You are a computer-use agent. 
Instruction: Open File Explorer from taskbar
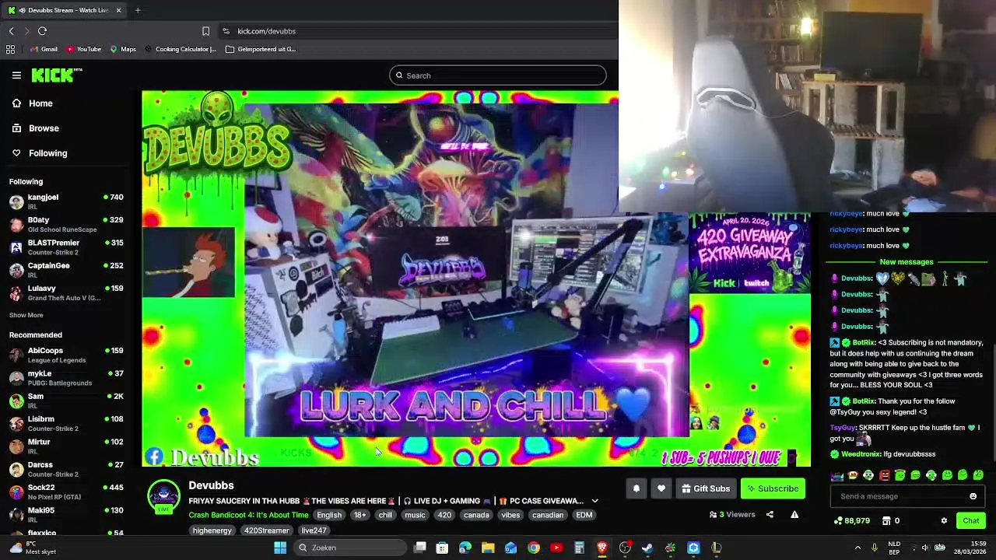tap(488, 548)
